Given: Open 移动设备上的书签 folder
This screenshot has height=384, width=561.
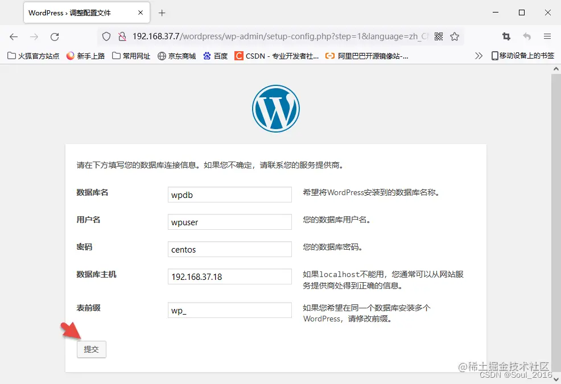Looking at the screenshot, I should pyautogui.click(x=523, y=56).
